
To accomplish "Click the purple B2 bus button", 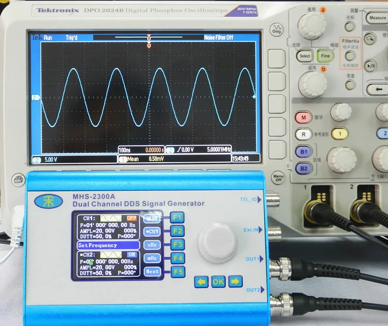I will (x=304, y=168).
